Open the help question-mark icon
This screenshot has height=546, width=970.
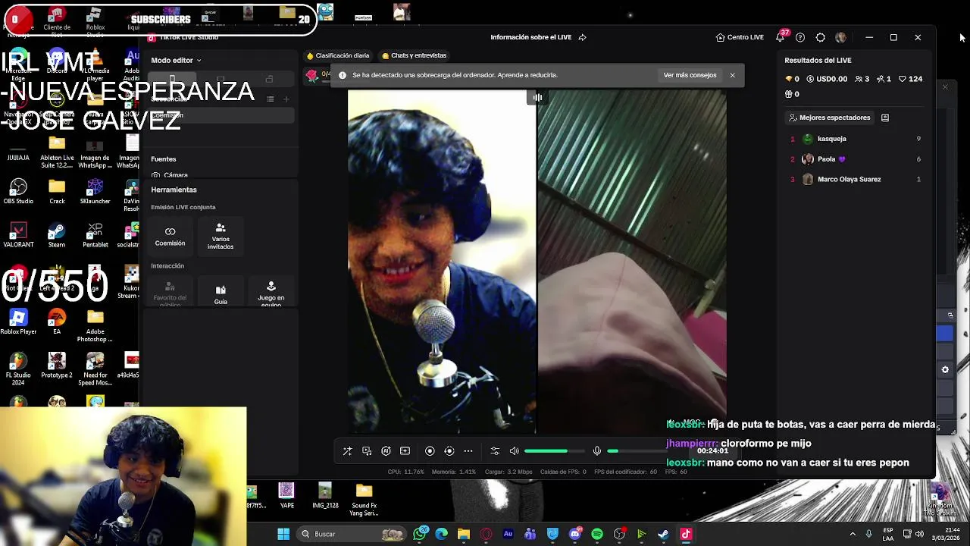click(x=800, y=37)
